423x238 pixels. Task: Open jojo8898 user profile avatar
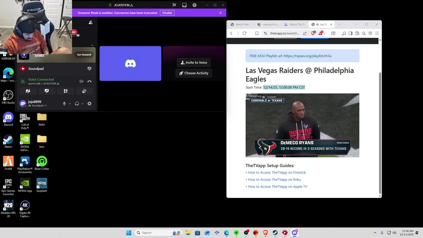[x=23, y=103]
